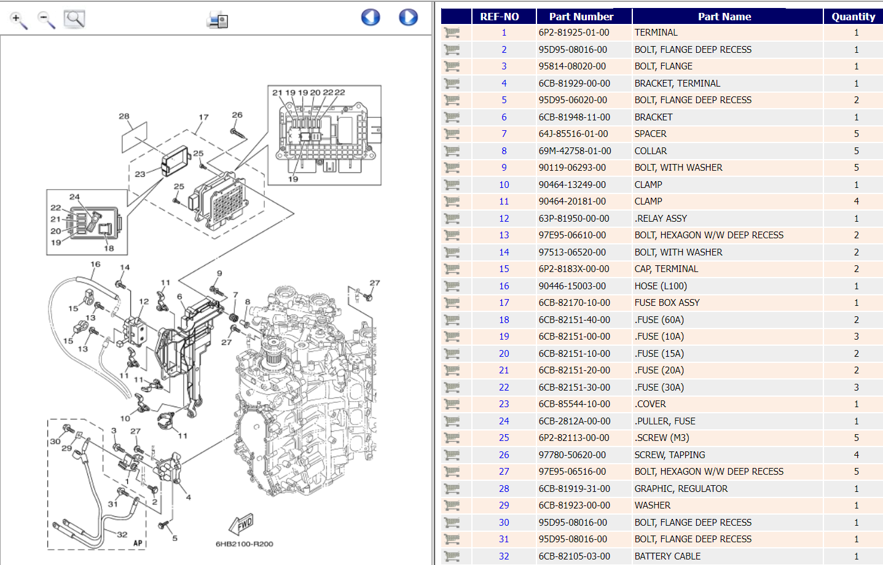Screen dimensions: 883x565
Task: Add FUSE BOX ASSY to cart
Action: click(x=453, y=302)
